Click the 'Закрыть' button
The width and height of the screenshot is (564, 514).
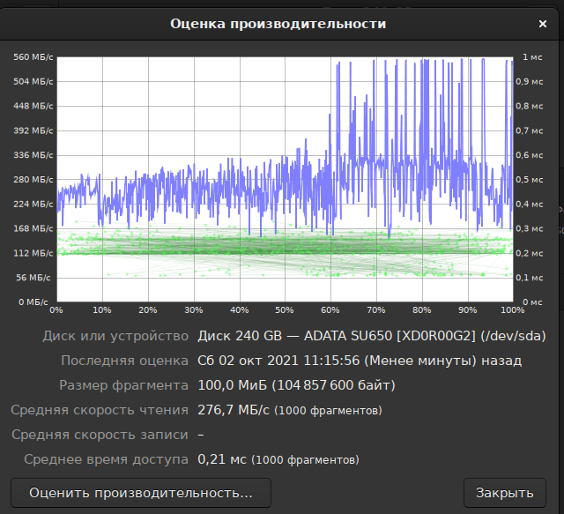[x=505, y=493]
